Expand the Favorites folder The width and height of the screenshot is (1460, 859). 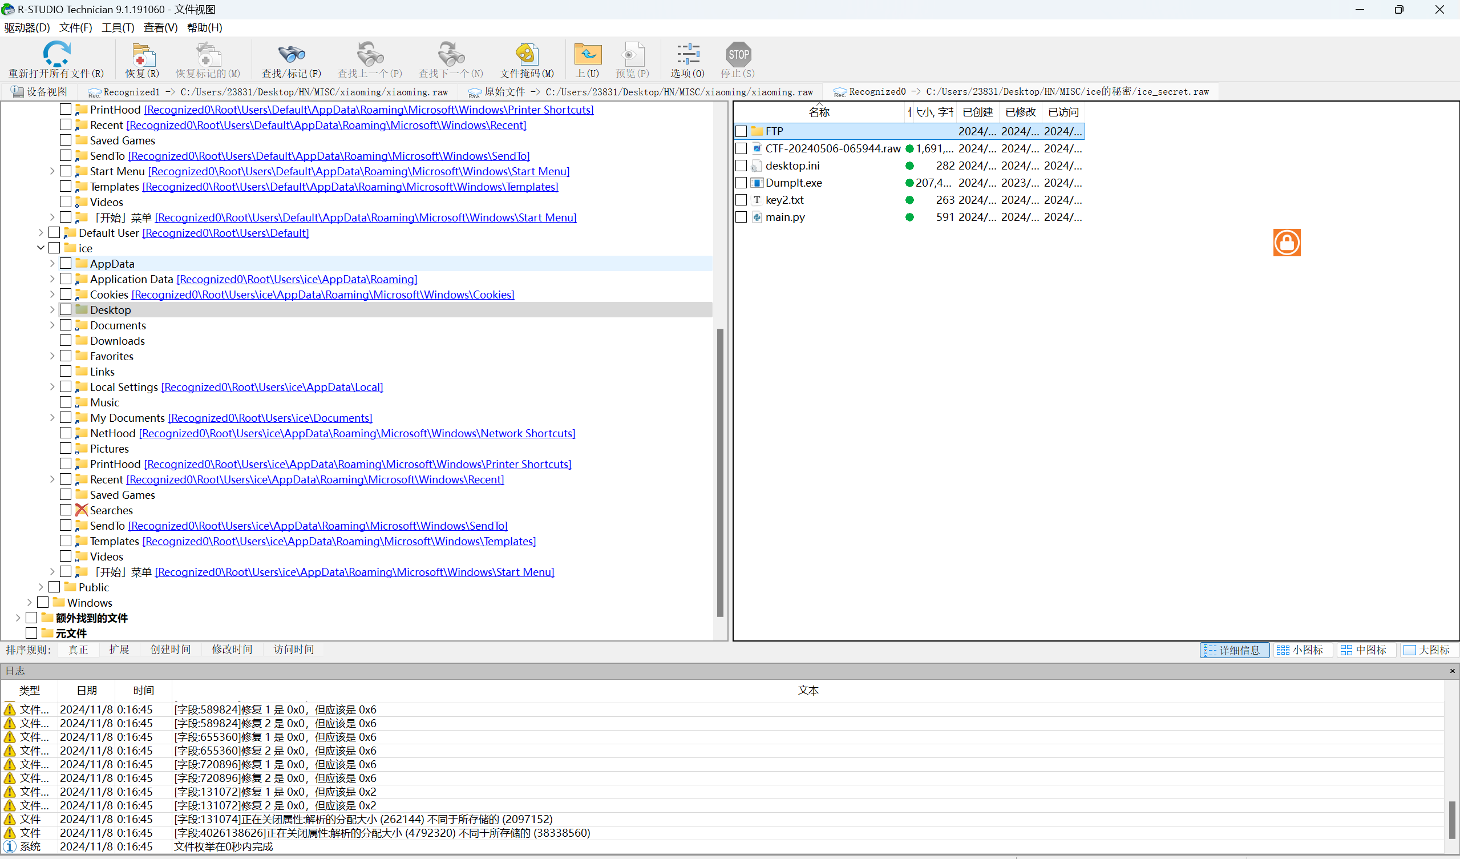click(52, 356)
